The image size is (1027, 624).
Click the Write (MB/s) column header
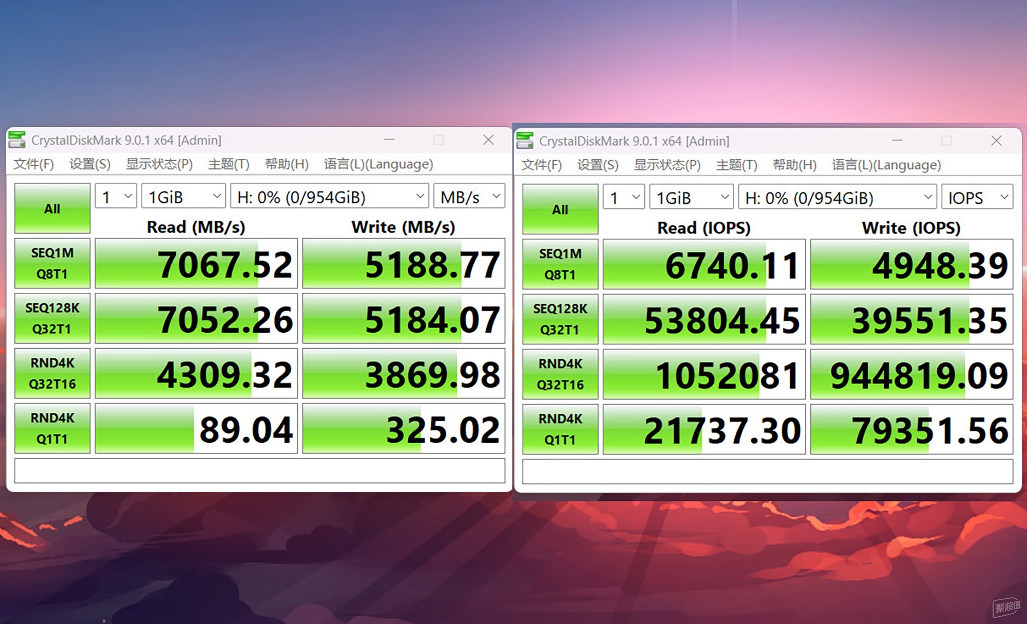tap(404, 227)
